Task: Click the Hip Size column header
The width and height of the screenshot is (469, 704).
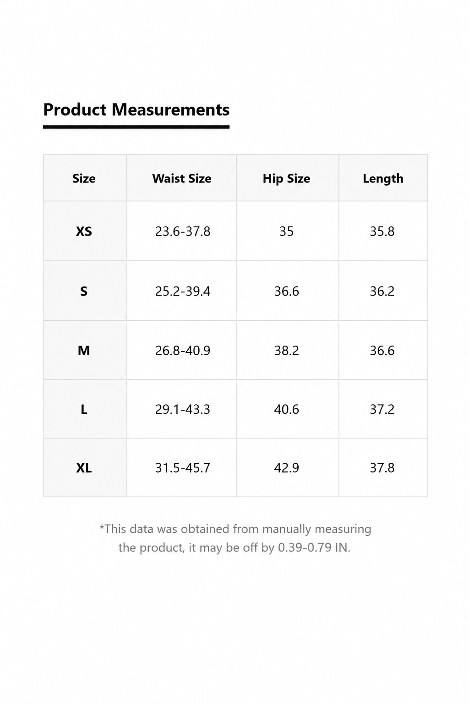Action: coord(287,178)
